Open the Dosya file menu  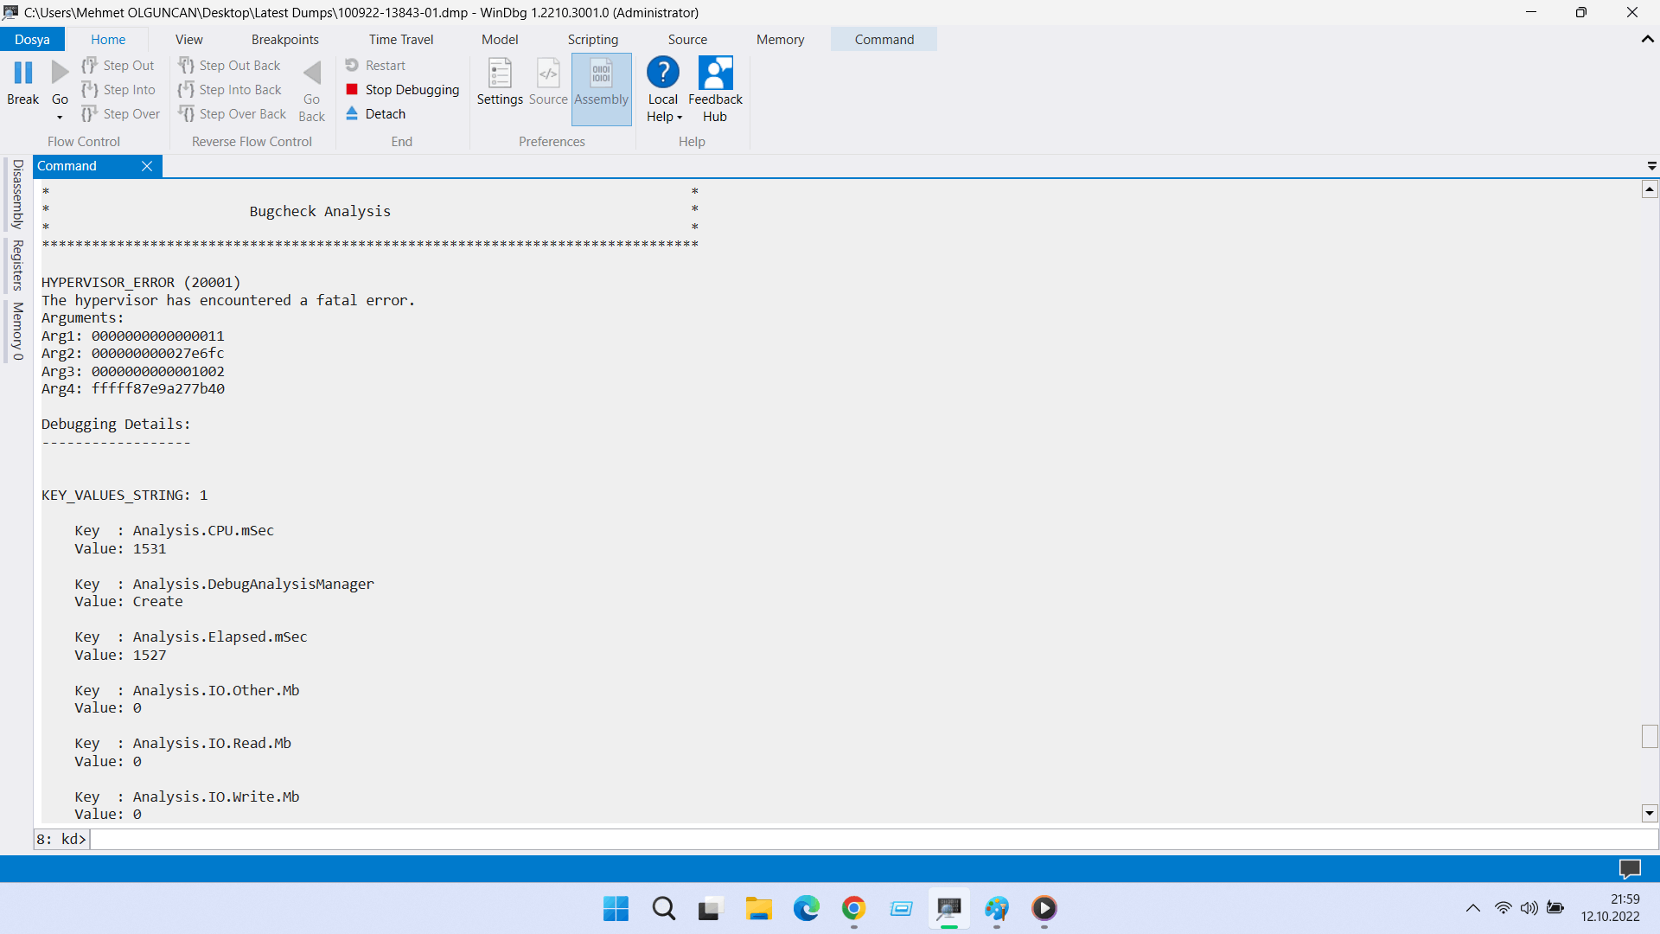coord(32,40)
